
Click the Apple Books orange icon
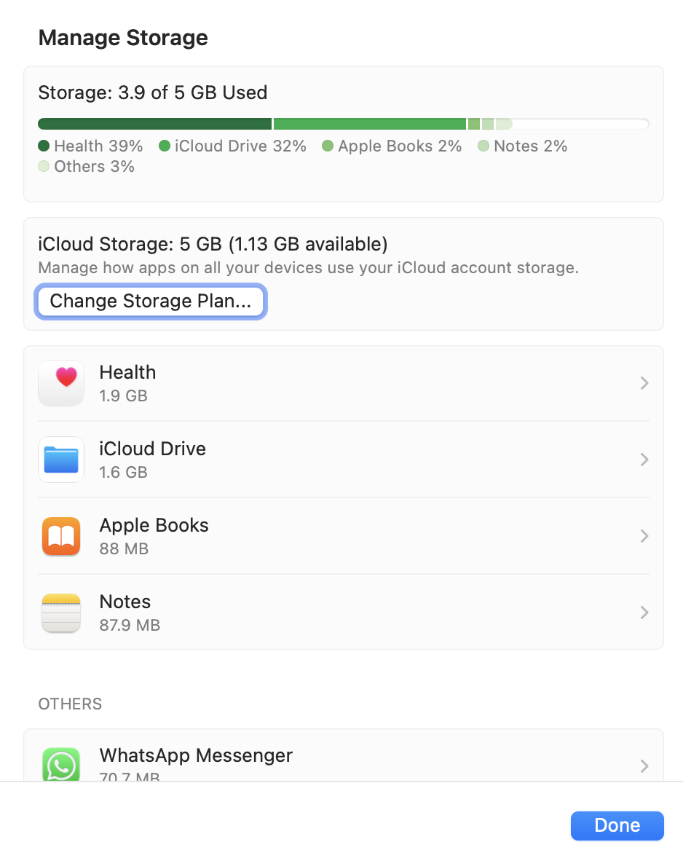(x=61, y=536)
